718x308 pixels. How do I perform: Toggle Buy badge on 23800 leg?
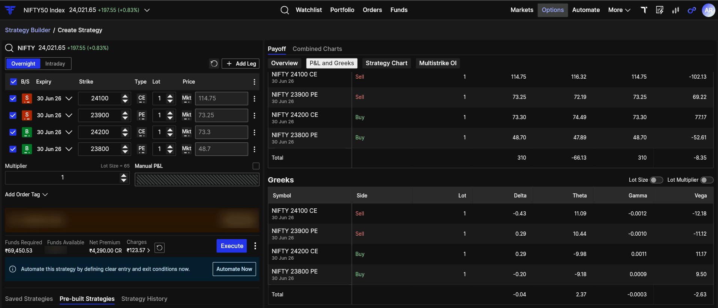pyautogui.click(x=27, y=149)
